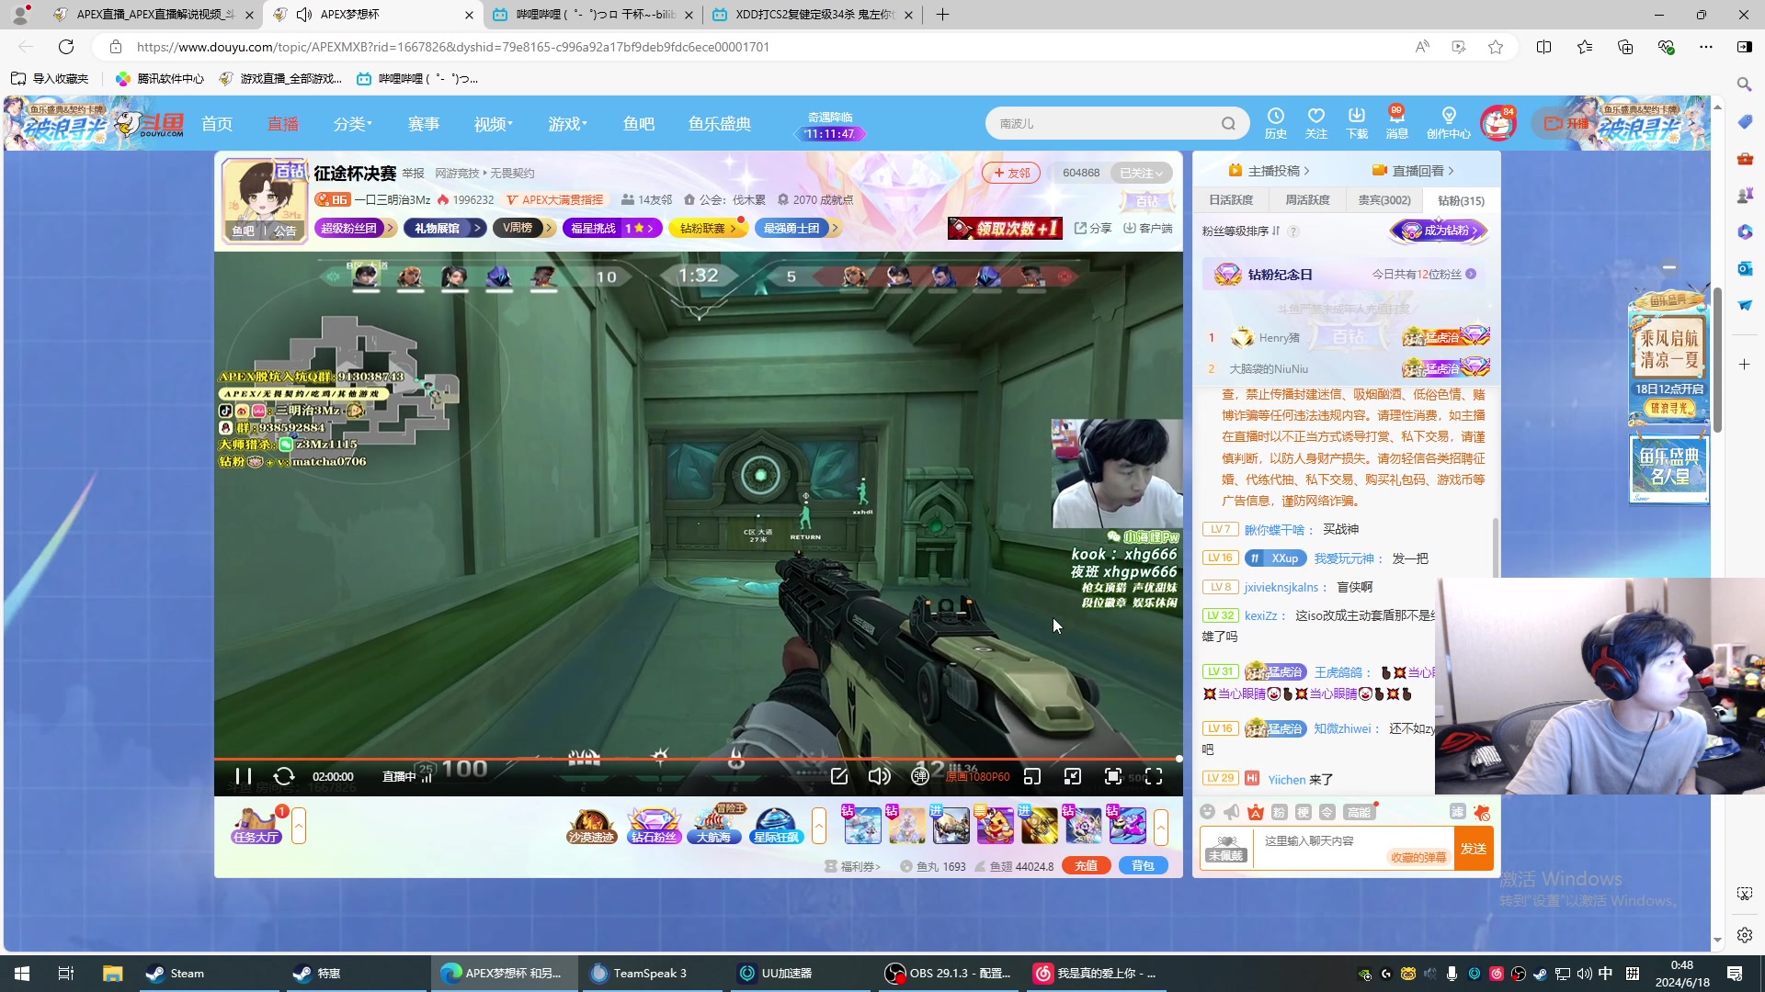Viewport: 1765px width, 992px height.
Task: Reload the live stream player
Action: (x=284, y=777)
